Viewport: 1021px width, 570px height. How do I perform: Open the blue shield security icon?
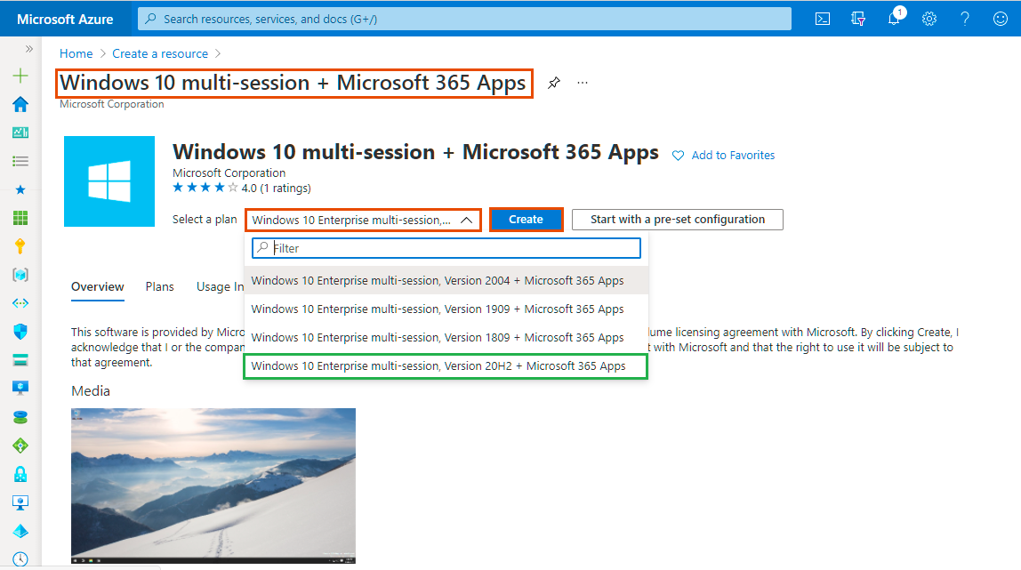[20, 332]
